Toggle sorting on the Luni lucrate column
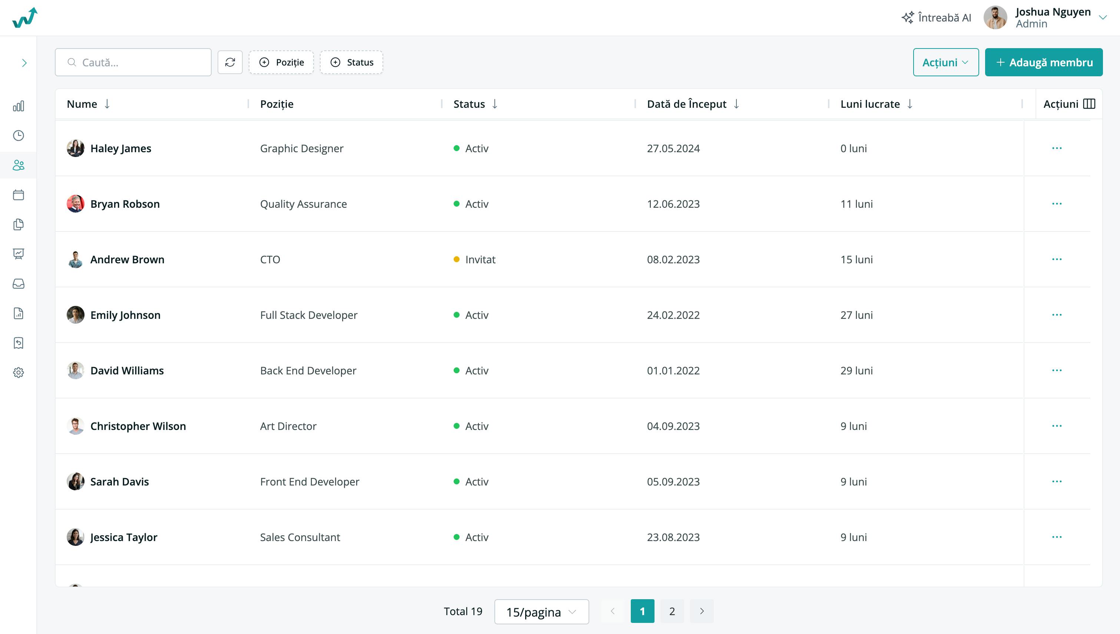This screenshot has height=634, width=1120. click(x=910, y=104)
